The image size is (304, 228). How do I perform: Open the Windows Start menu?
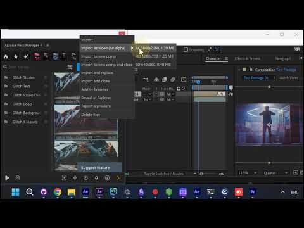(16, 192)
